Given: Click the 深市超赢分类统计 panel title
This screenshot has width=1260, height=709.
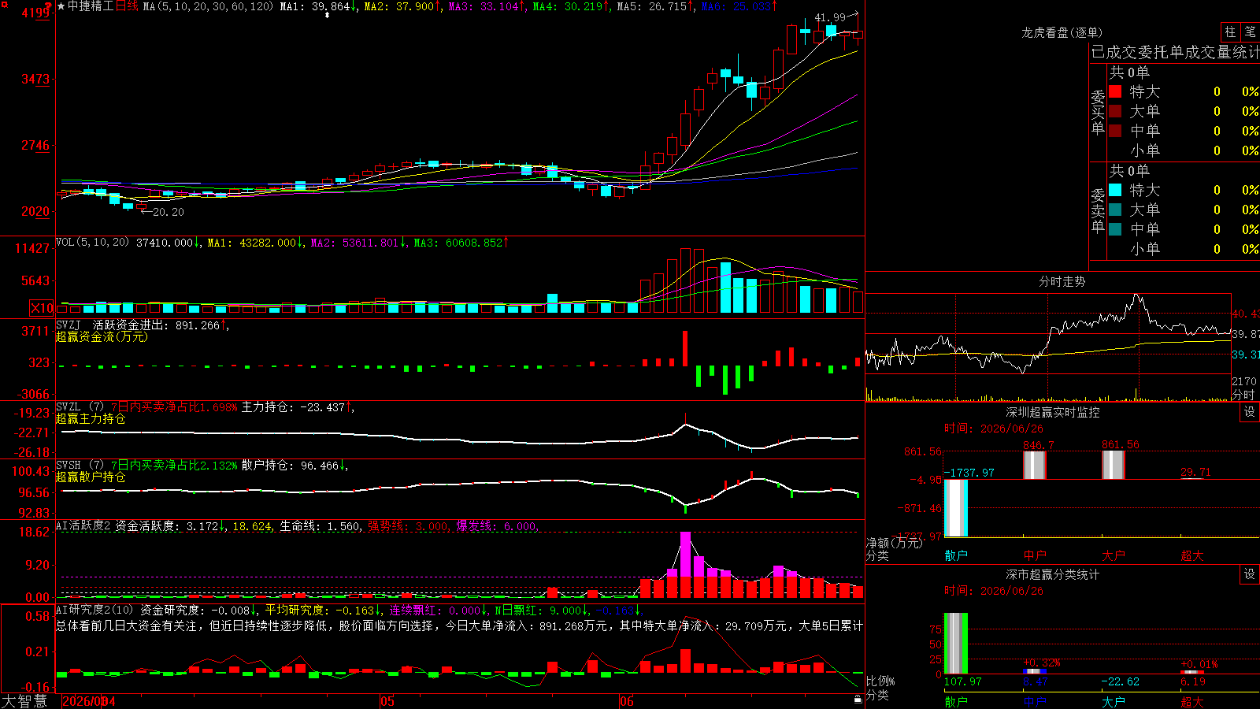Looking at the screenshot, I should [x=1053, y=574].
